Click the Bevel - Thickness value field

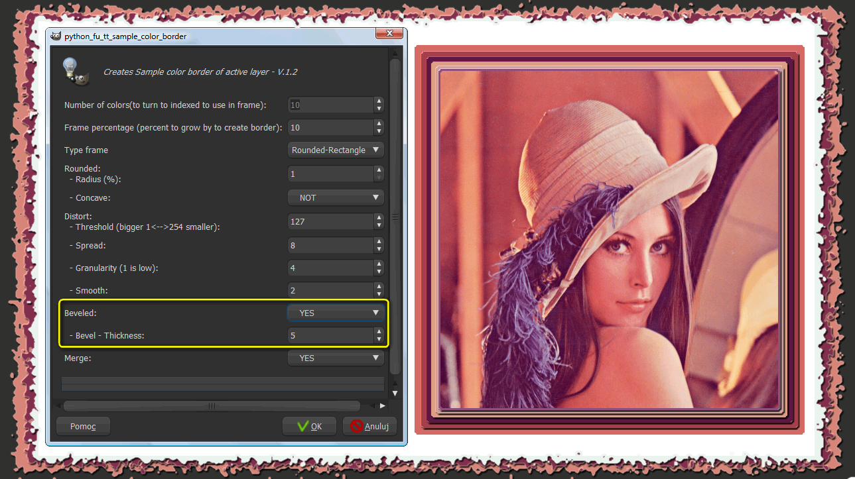pyautogui.click(x=331, y=335)
